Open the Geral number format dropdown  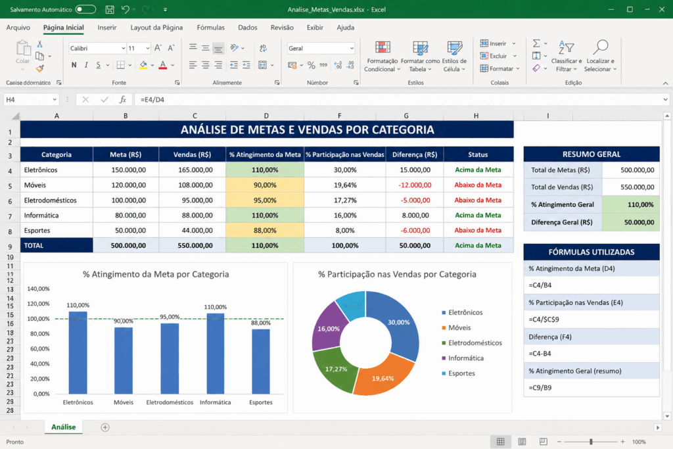[x=352, y=49]
